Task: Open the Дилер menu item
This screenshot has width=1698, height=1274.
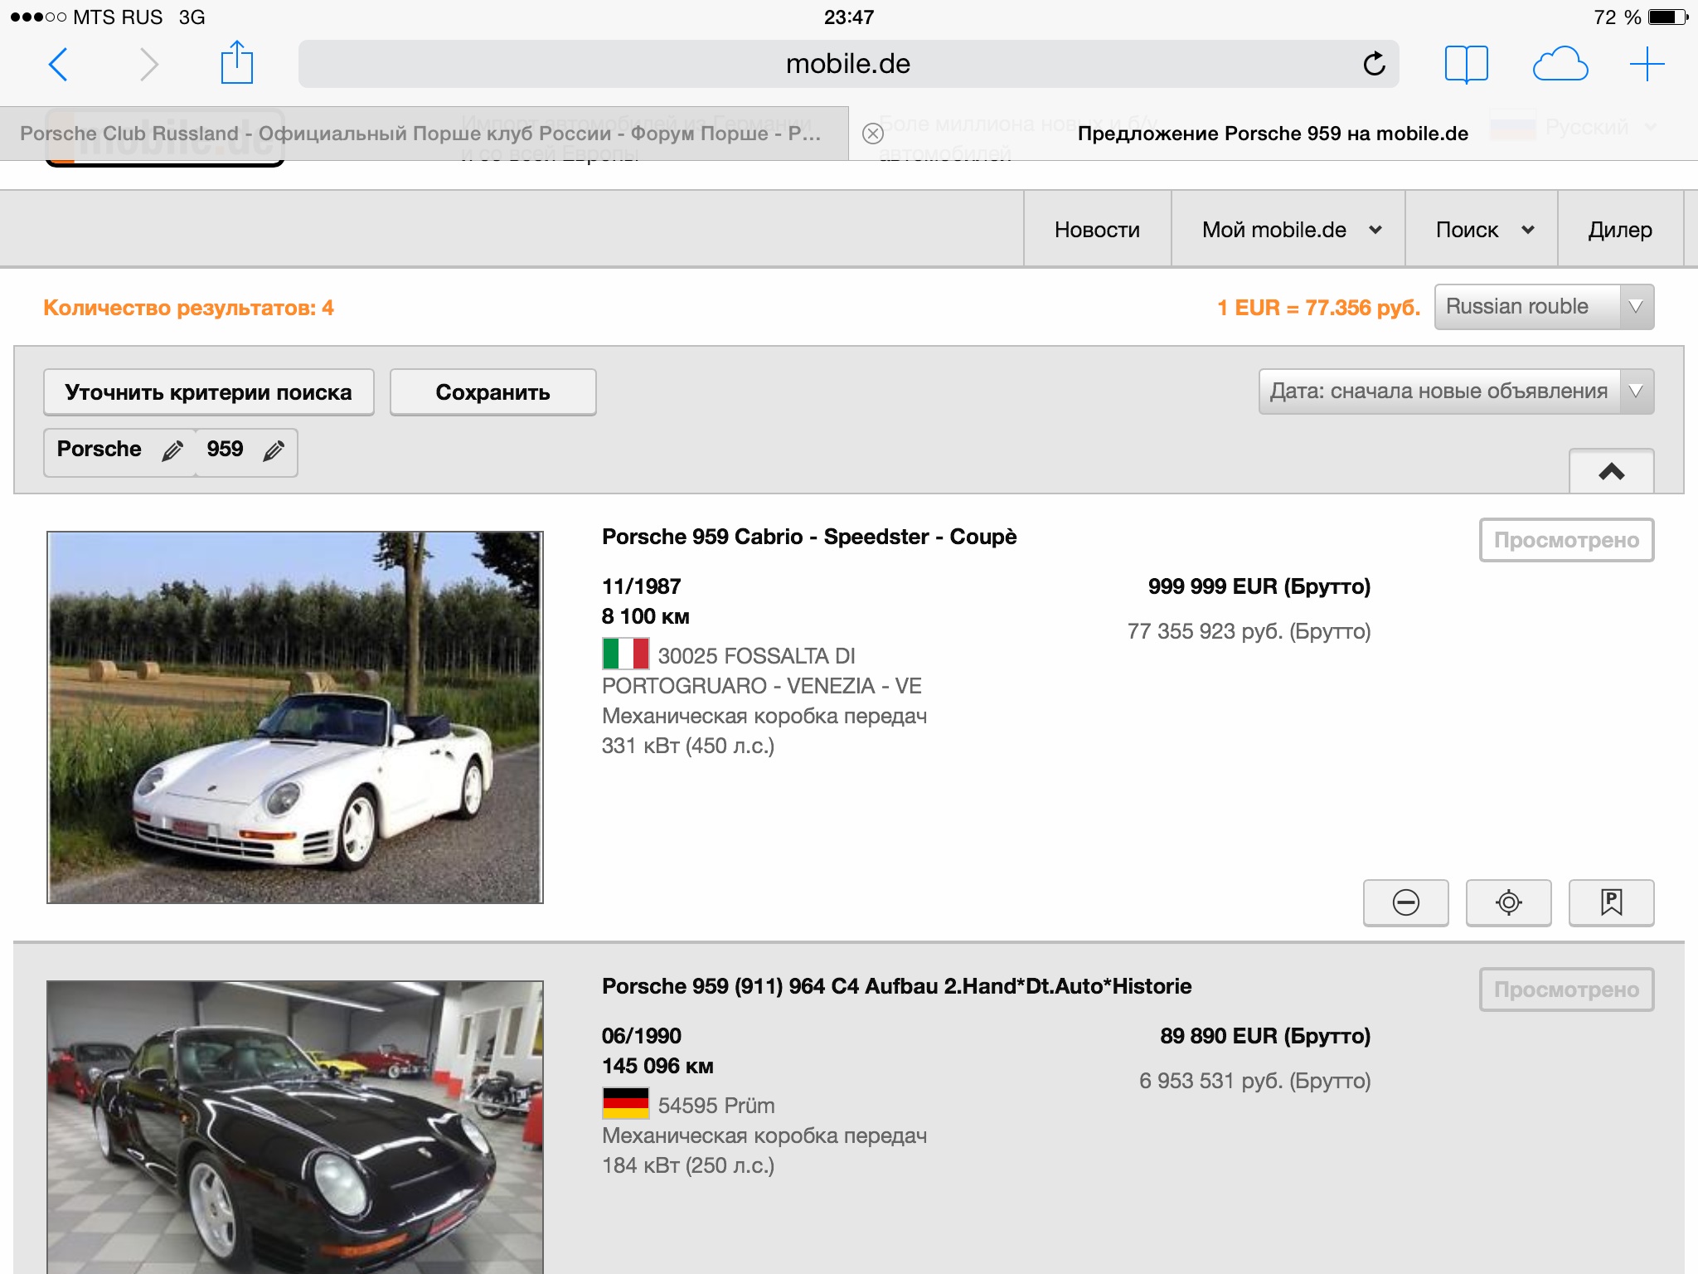Action: (x=1620, y=230)
